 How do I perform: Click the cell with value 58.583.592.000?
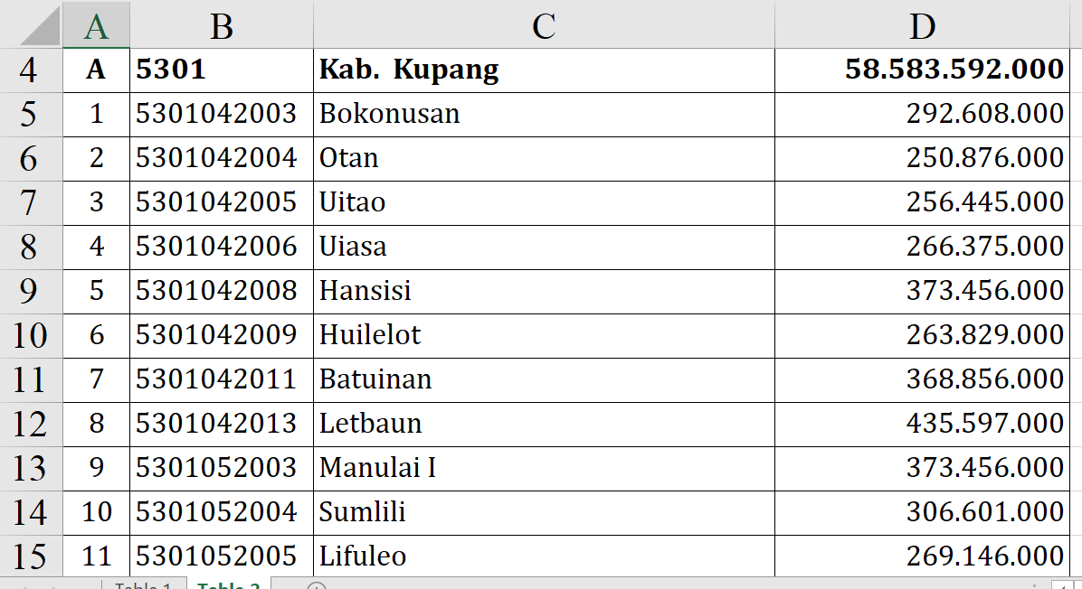tap(922, 70)
